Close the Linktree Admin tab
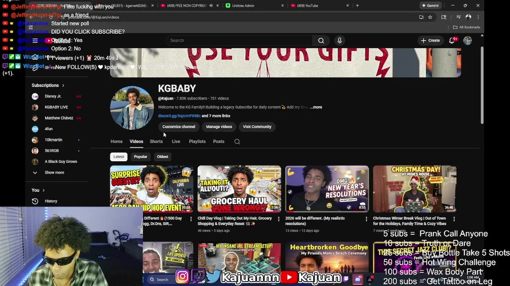510x286 pixels. tap(282, 6)
